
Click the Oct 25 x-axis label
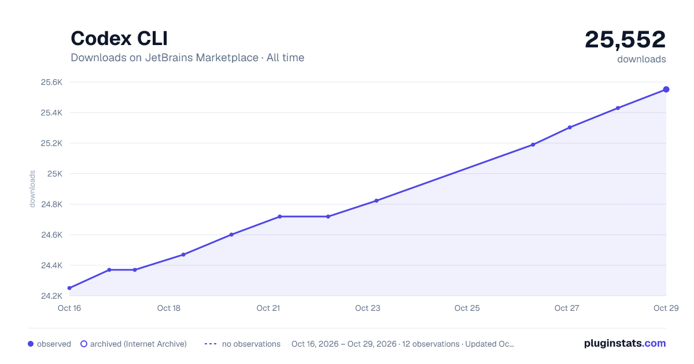tap(467, 308)
